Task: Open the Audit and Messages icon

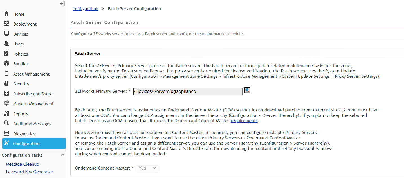Action: (6, 124)
